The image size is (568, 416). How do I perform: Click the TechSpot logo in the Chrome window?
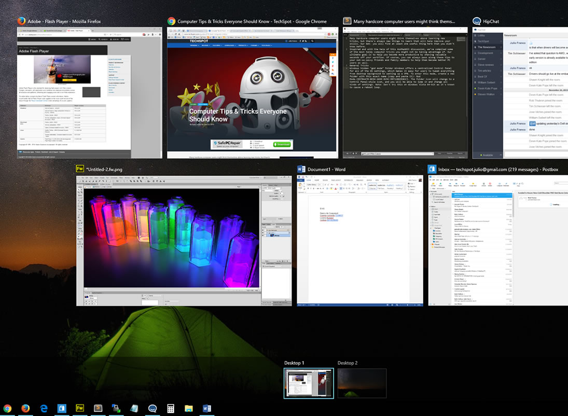(199, 41)
